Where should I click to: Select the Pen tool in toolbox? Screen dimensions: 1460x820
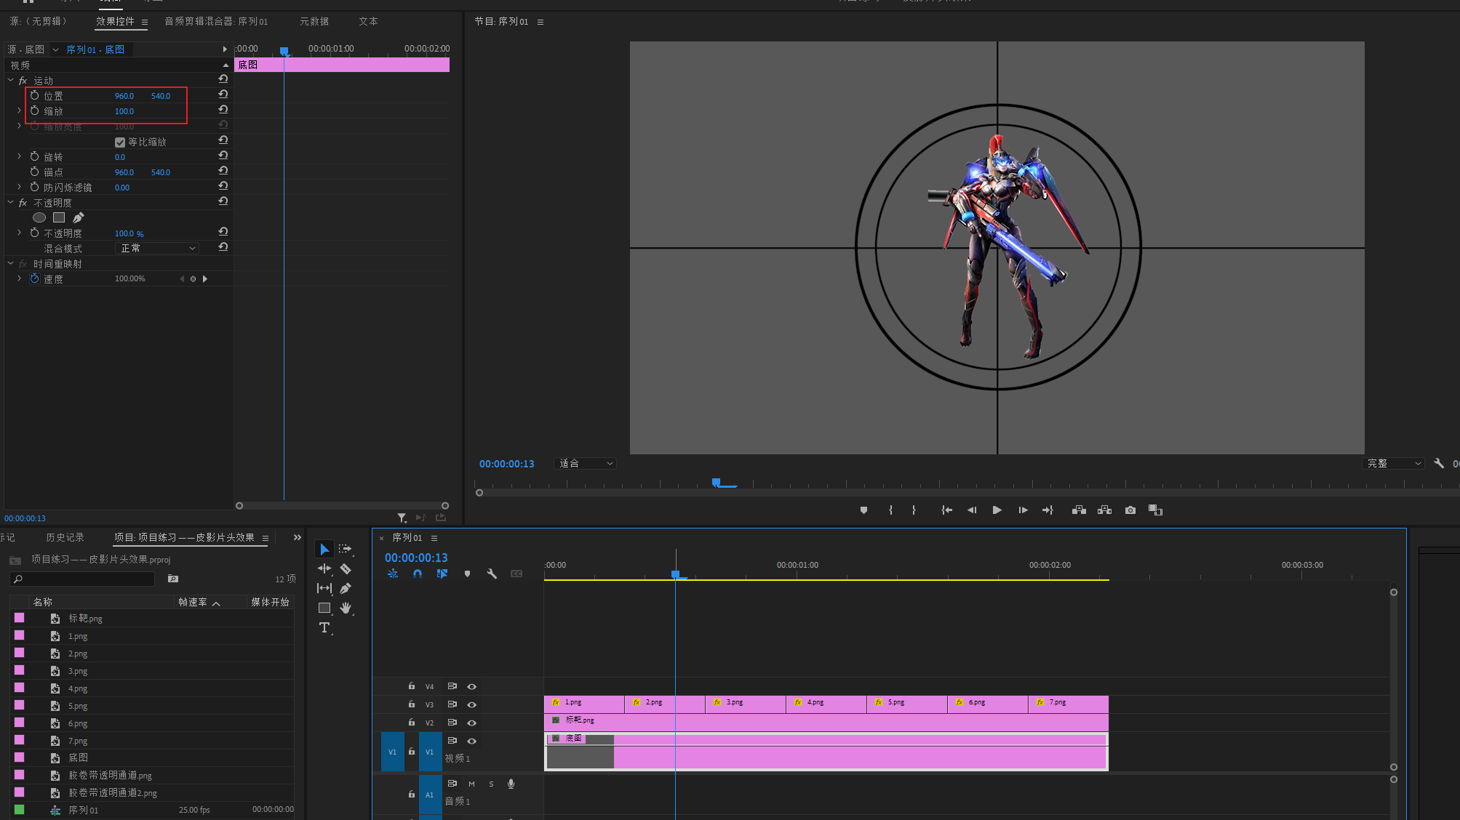tap(346, 588)
